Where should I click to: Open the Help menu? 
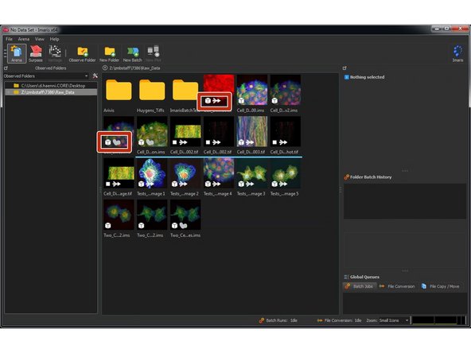point(54,39)
